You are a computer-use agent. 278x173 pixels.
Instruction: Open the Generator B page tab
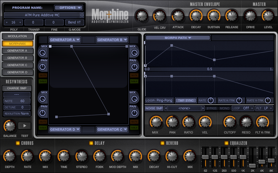(17, 58)
